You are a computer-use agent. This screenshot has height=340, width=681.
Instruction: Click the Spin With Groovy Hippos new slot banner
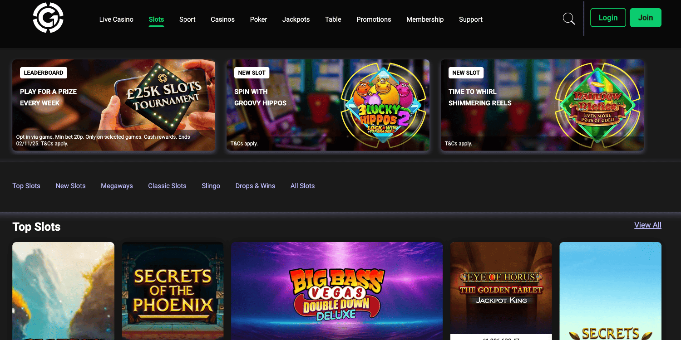[328, 105]
